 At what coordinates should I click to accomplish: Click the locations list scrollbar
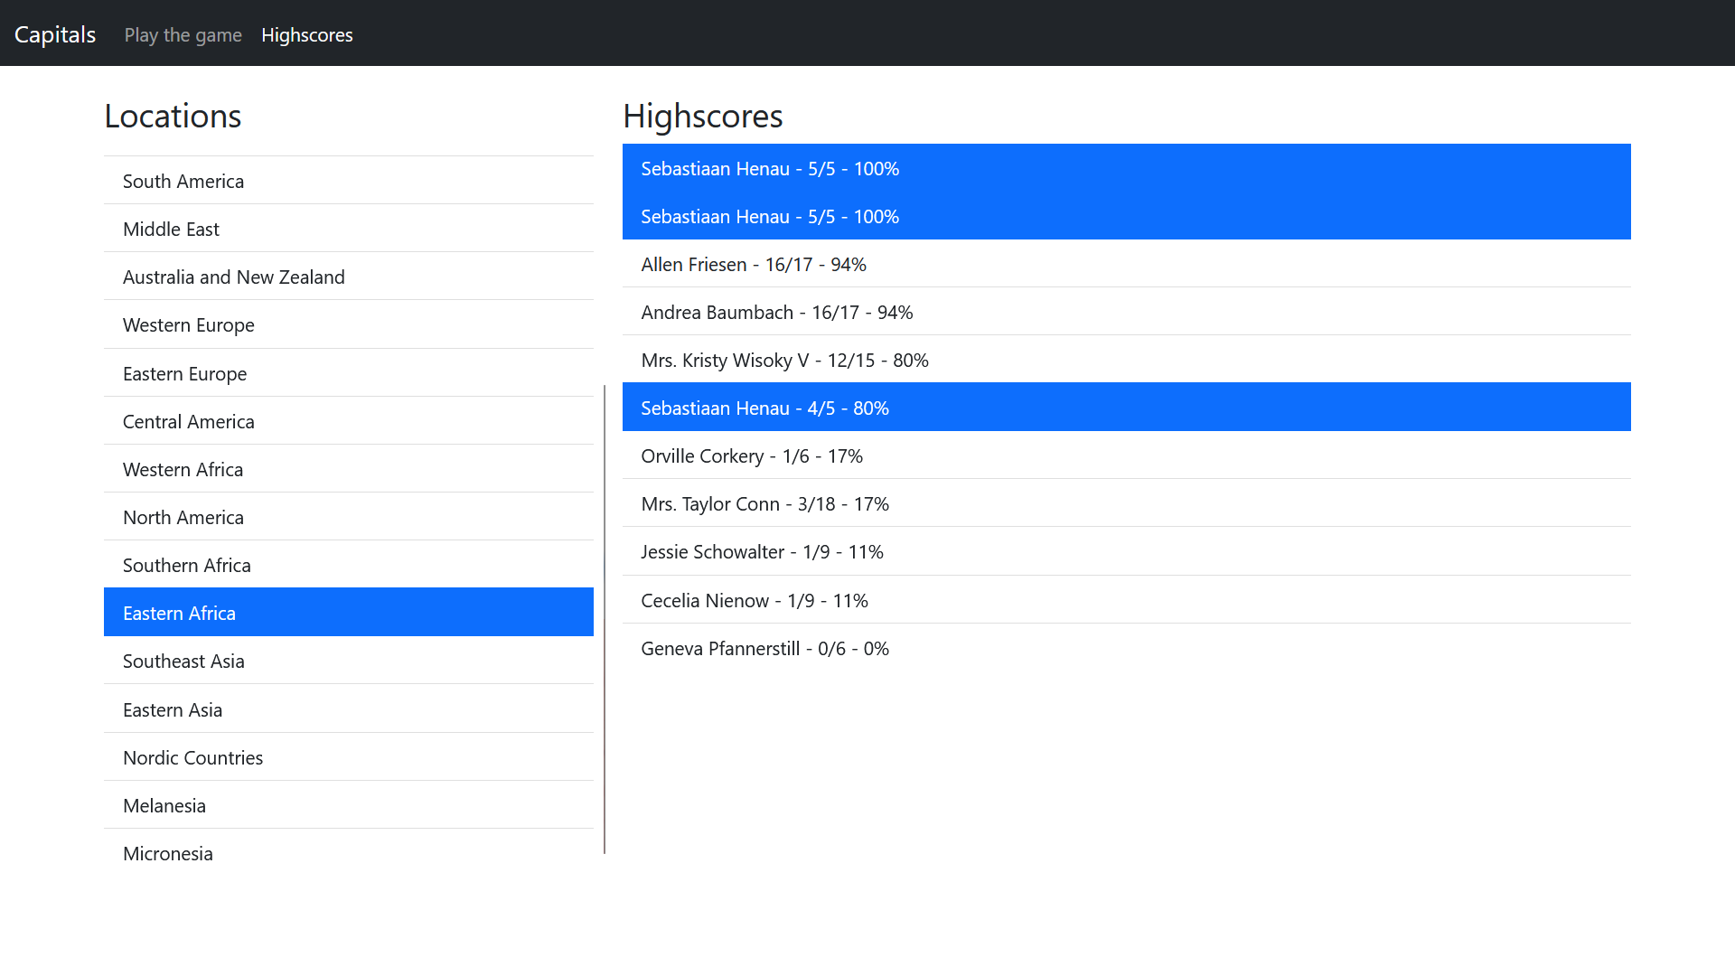pyautogui.click(x=605, y=619)
